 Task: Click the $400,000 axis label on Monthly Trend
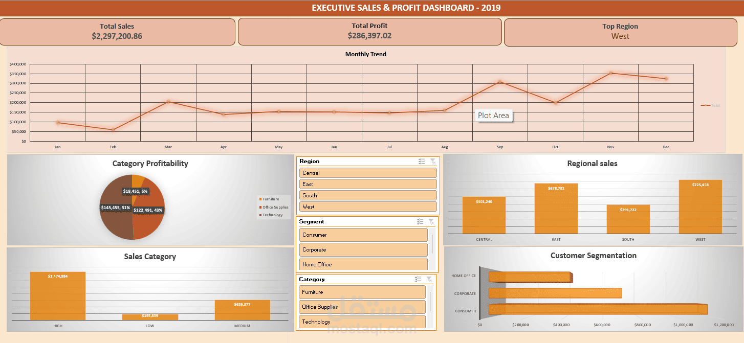18,64
